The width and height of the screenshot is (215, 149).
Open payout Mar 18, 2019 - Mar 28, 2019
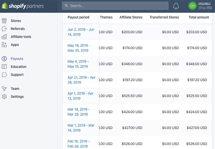pyautogui.click(x=78, y=112)
